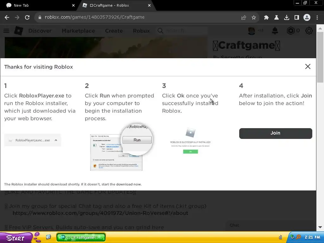324x243 pixels.
Task: Click the Roblox search magnifier icon
Action: (x=160, y=31)
